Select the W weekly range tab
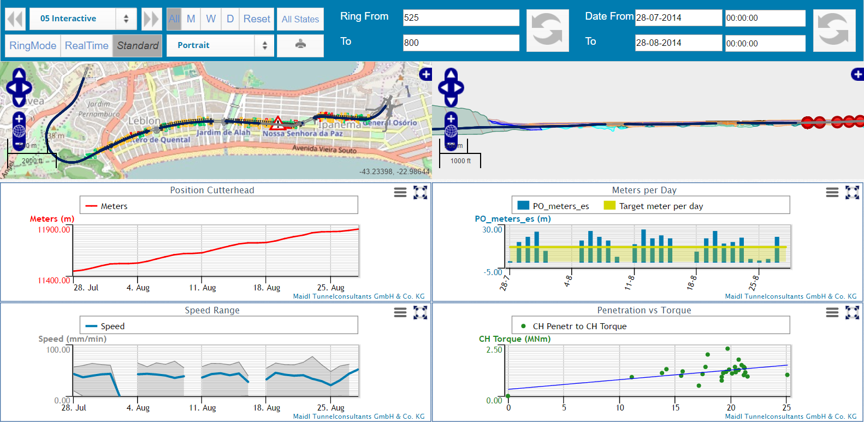This screenshot has width=864, height=422. (x=211, y=19)
